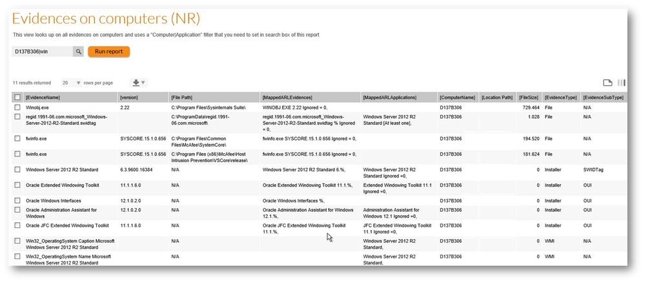Toggle the select-all header checkbox
The width and height of the screenshot is (645, 283).
17,98
